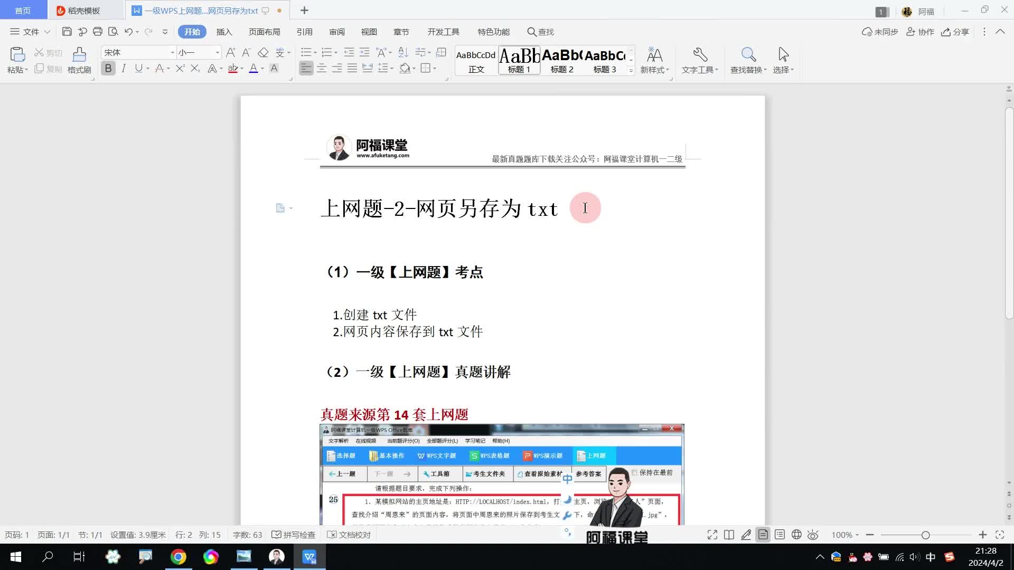Switch to web layout view icon

[796, 535]
